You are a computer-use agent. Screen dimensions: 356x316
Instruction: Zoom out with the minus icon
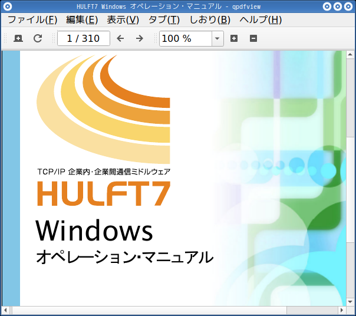253,38
